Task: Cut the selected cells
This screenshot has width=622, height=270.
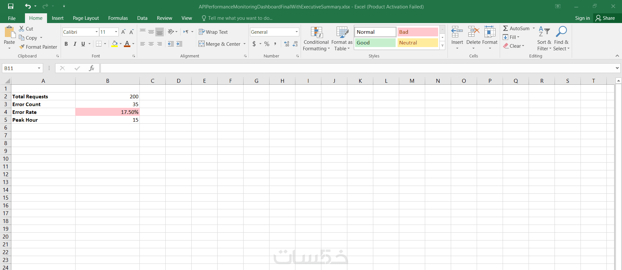Action: pos(26,29)
